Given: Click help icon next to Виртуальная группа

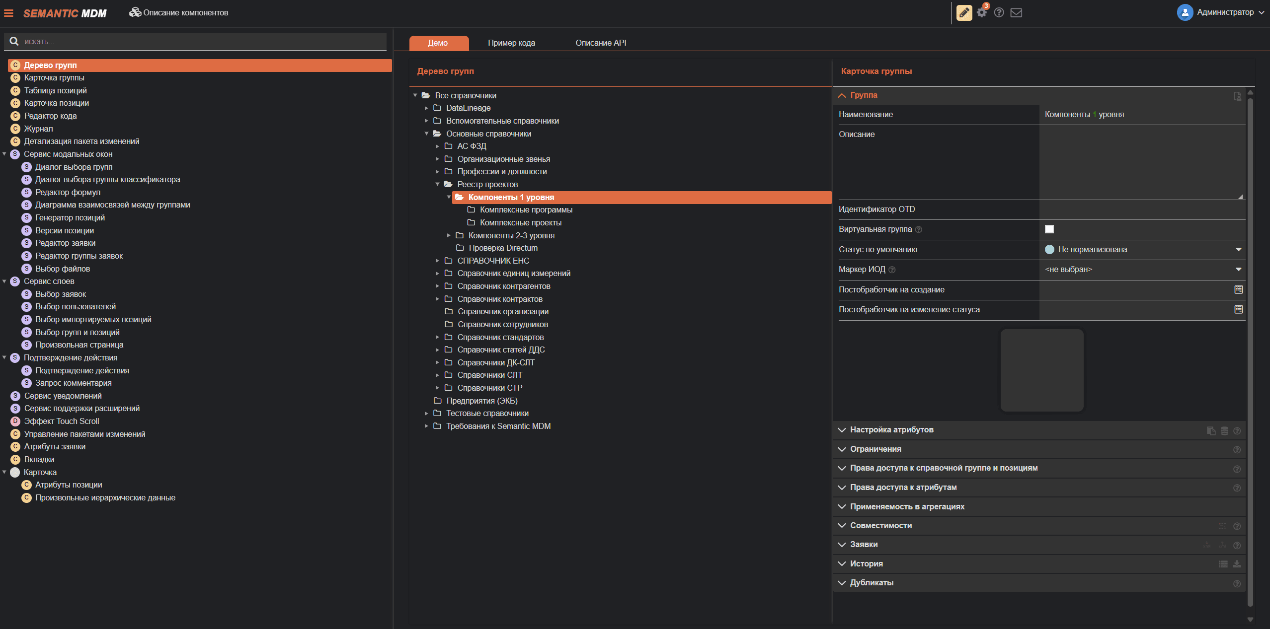Looking at the screenshot, I should [919, 229].
